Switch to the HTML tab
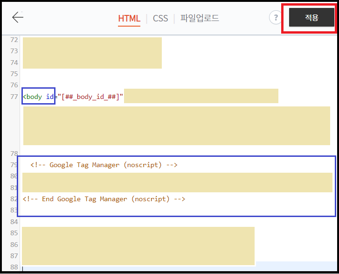This screenshot has width=339, height=274. coord(129,18)
